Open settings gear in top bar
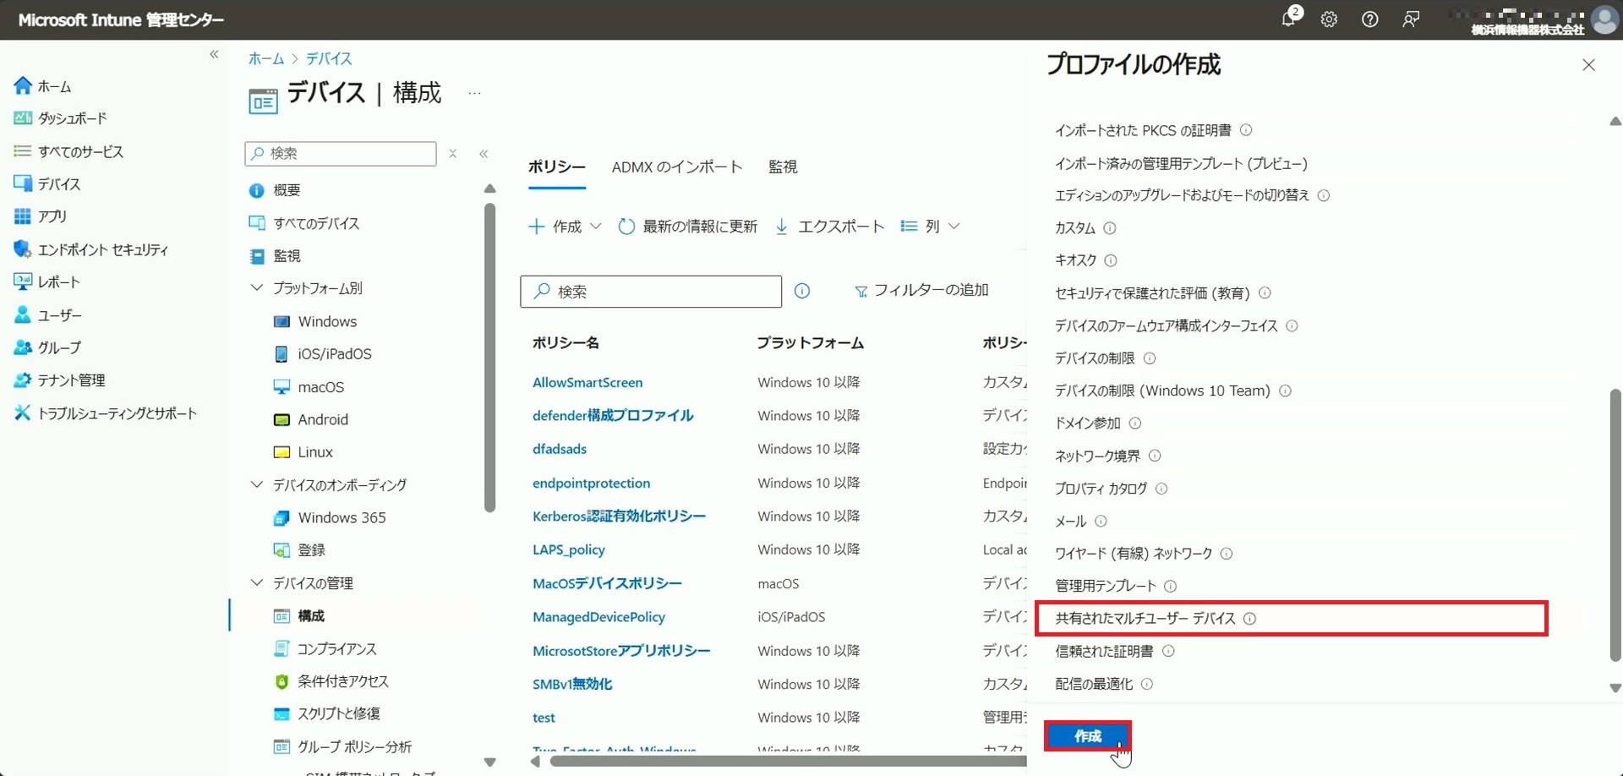 pos(1329,19)
